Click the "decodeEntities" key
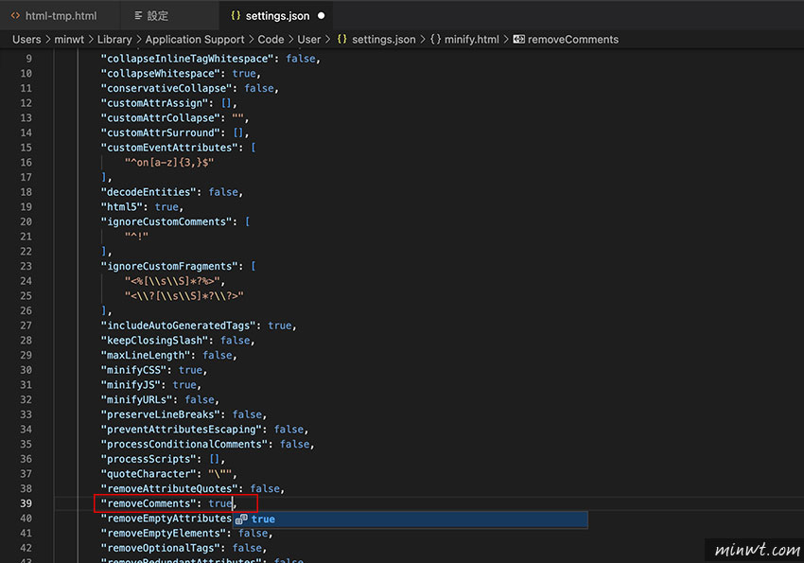 (149, 192)
